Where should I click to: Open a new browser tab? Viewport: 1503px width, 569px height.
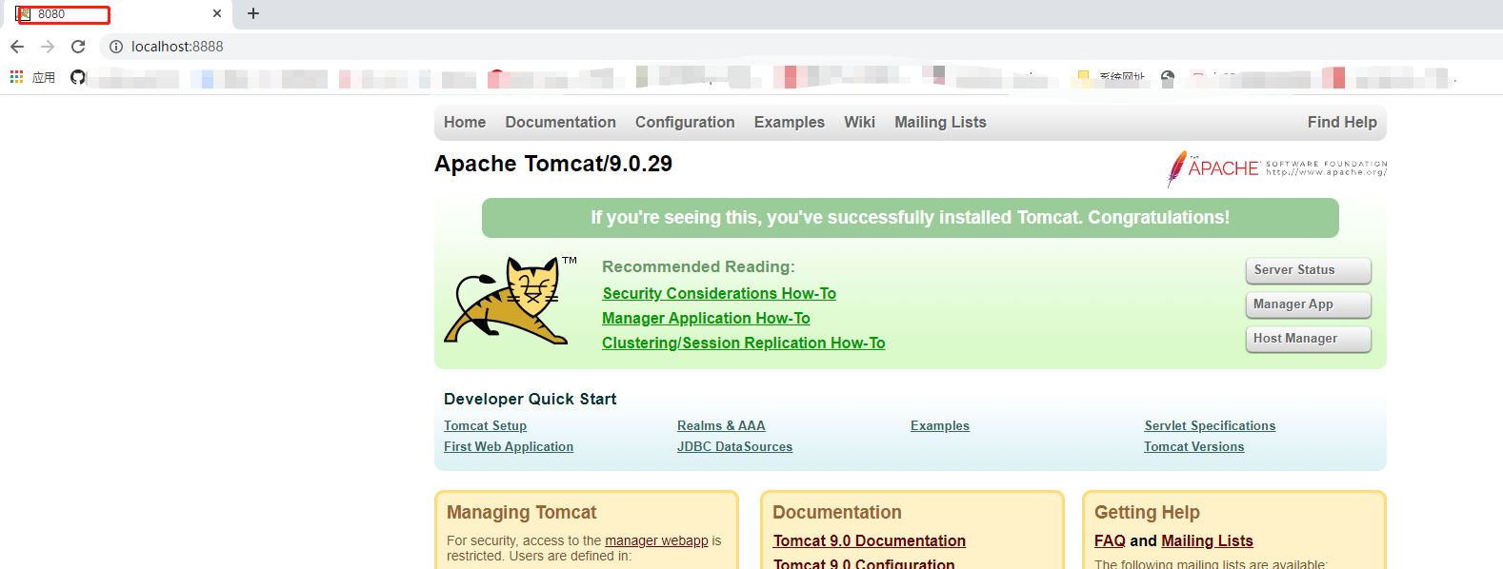coord(253,13)
